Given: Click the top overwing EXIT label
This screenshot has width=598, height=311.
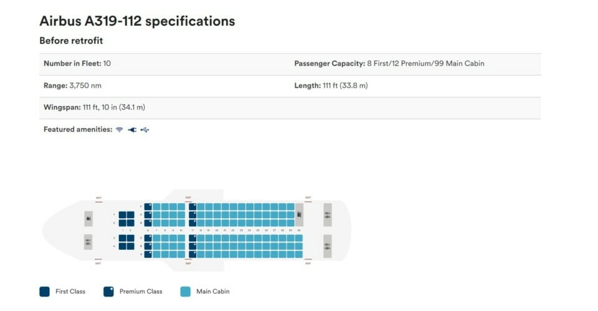Looking at the screenshot, I should [188, 198].
